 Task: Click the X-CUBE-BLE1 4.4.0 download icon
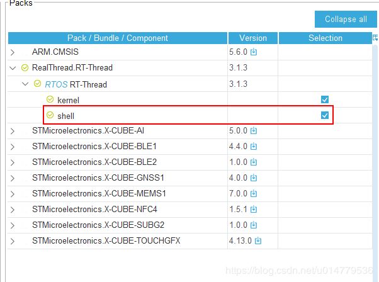point(254,147)
